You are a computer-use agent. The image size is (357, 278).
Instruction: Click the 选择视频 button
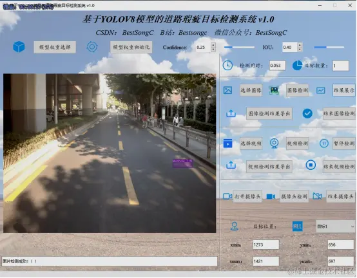[251, 144]
